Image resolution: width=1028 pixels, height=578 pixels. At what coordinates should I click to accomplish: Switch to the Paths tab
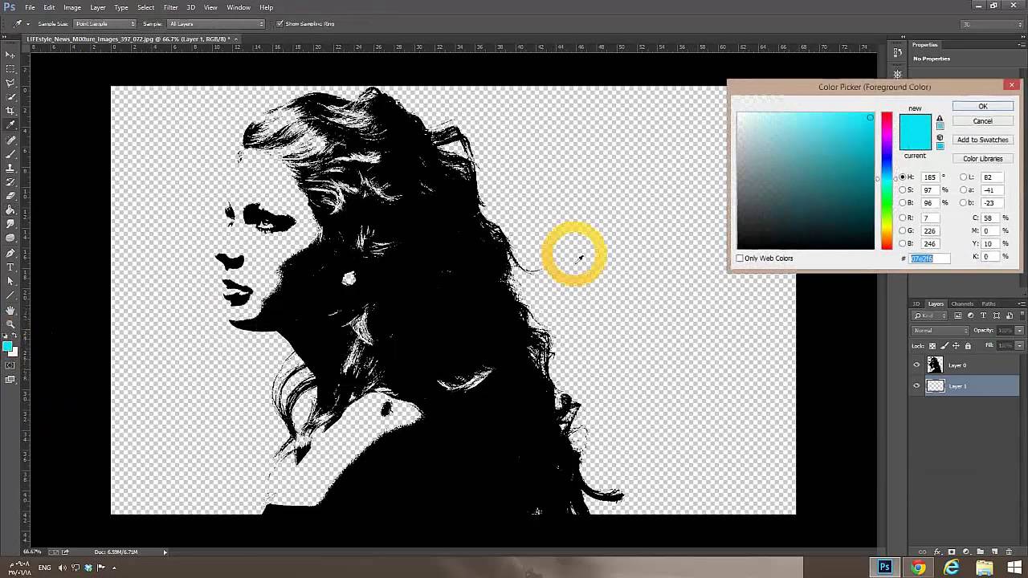(x=989, y=303)
